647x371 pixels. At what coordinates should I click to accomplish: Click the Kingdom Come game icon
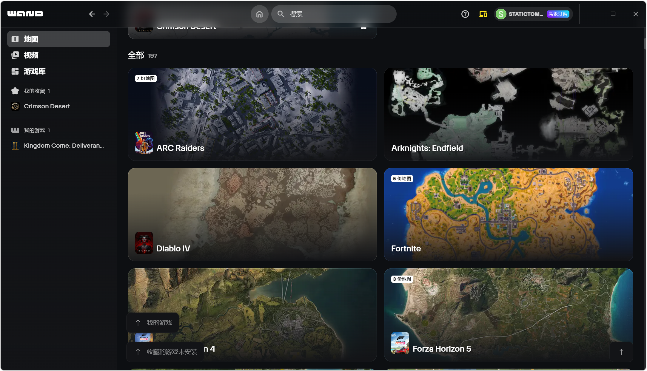(x=15, y=146)
